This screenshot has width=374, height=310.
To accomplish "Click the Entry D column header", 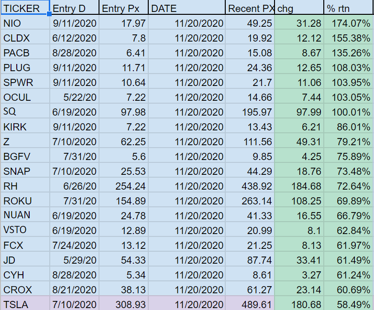I will [74, 7].
